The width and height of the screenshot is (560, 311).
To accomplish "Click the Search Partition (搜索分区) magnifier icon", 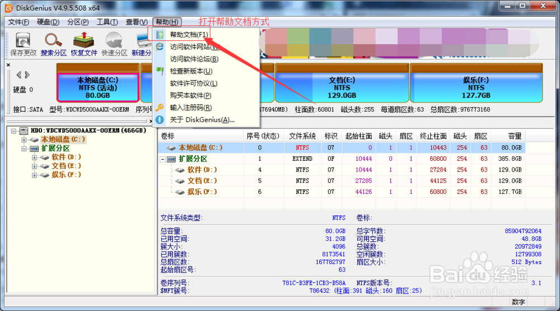I will (53, 40).
